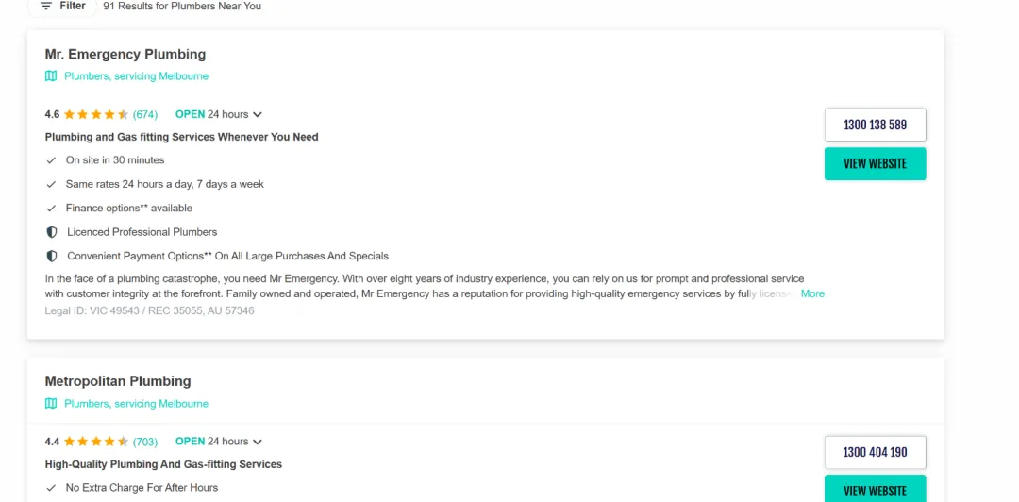This screenshot has width=1019, height=502.
Task: Open Metropolitan Plumbing's 703 reviews count
Action: pos(145,442)
